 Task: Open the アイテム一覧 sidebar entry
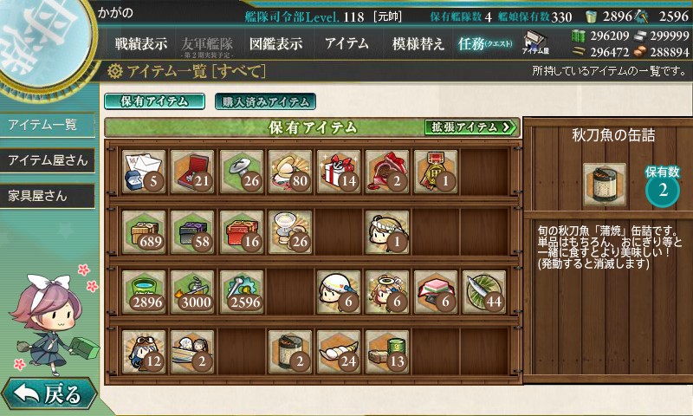(48, 125)
